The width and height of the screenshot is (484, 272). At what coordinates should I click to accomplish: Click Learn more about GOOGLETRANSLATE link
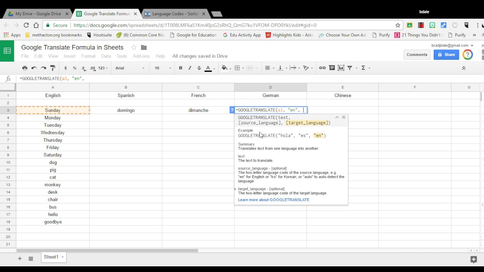tap(273, 199)
